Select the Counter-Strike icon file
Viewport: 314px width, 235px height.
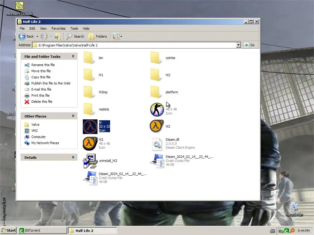tap(157, 110)
